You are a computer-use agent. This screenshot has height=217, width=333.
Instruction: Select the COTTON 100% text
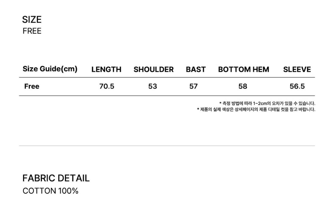click(x=50, y=191)
